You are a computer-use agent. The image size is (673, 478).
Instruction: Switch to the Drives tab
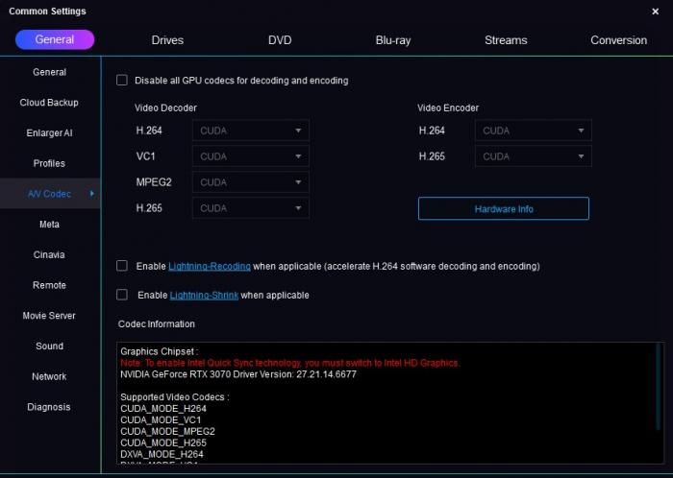coord(167,40)
